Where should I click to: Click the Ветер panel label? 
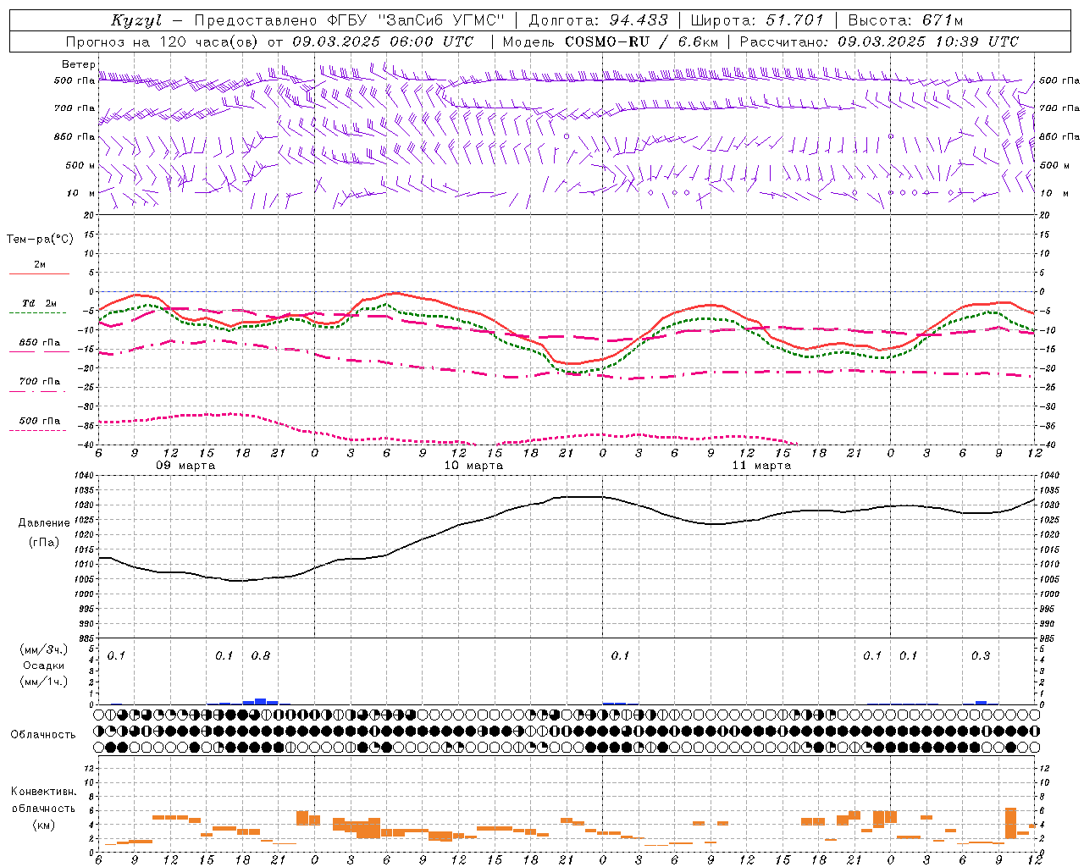pos(77,64)
